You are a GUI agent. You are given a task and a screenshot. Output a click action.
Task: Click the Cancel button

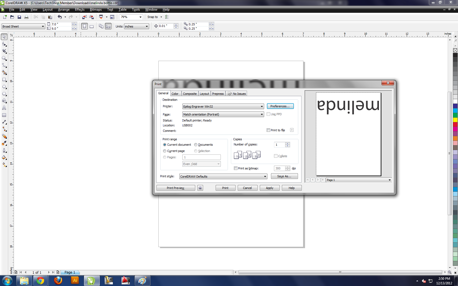247,188
